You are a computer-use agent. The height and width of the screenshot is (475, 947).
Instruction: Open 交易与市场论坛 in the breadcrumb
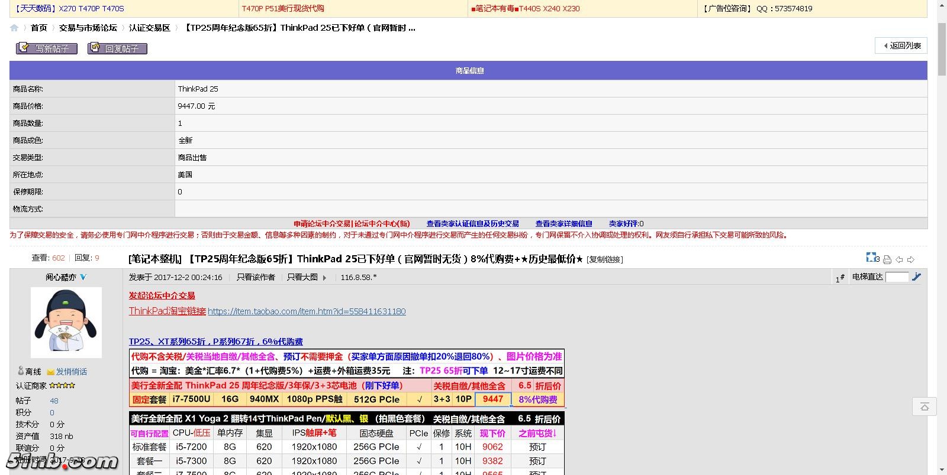tap(88, 28)
